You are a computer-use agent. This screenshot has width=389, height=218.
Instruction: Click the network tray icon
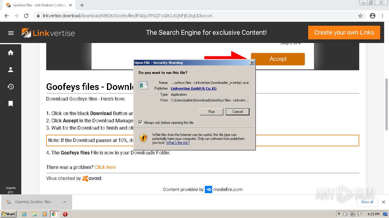[353, 214]
